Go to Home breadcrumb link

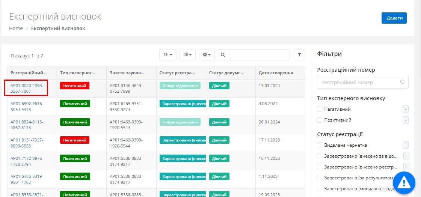coord(16,28)
